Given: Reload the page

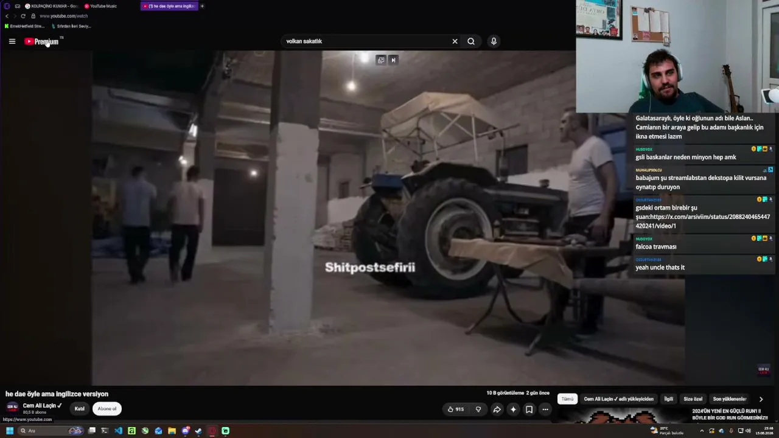Looking at the screenshot, I should [23, 16].
